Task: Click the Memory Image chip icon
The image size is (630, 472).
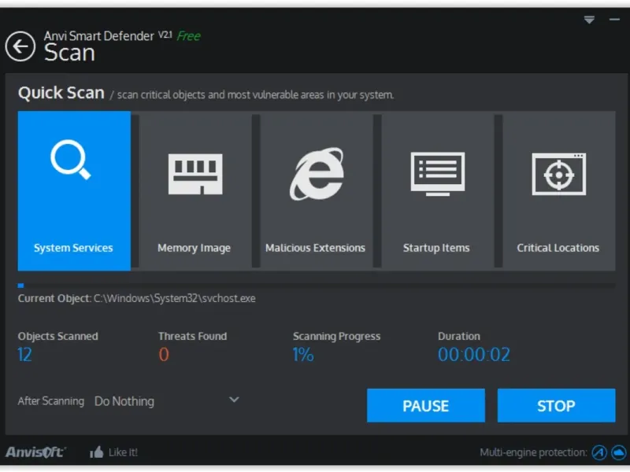Action: point(195,174)
